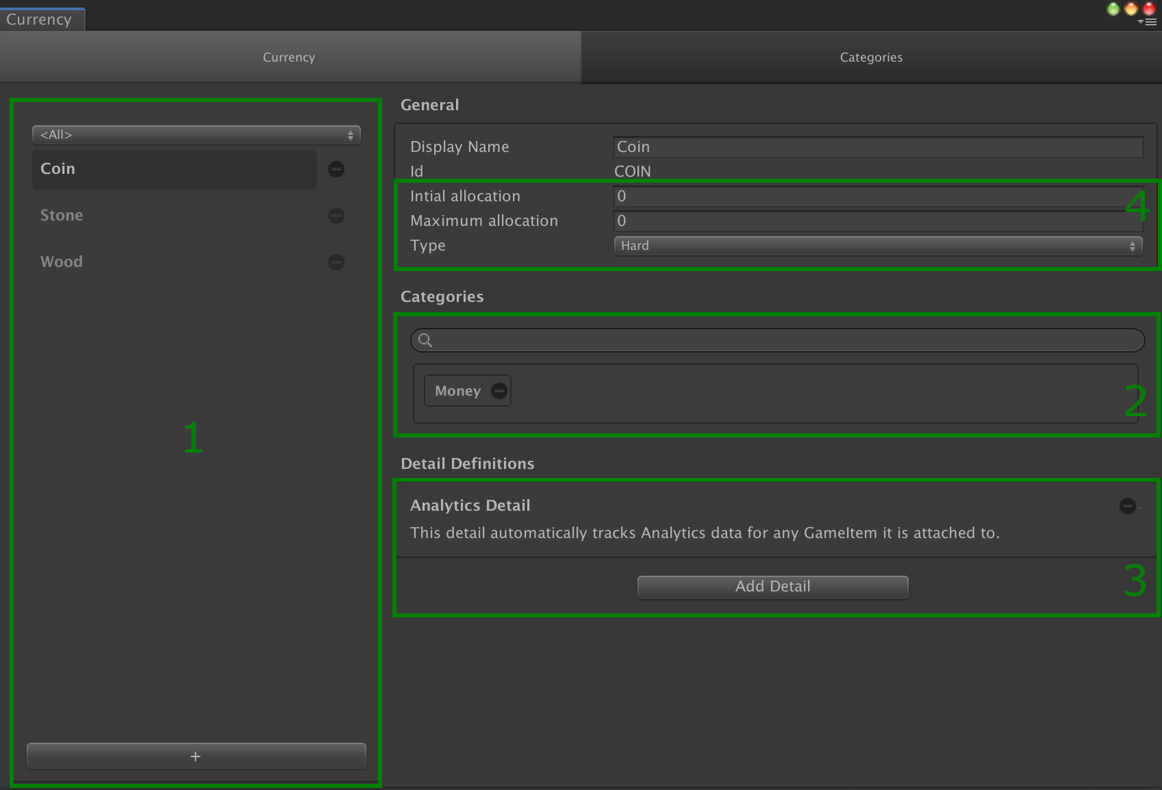Screen dimensions: 1162x790
Task: Click the red window close button
Action: (x=1149, y=9)
